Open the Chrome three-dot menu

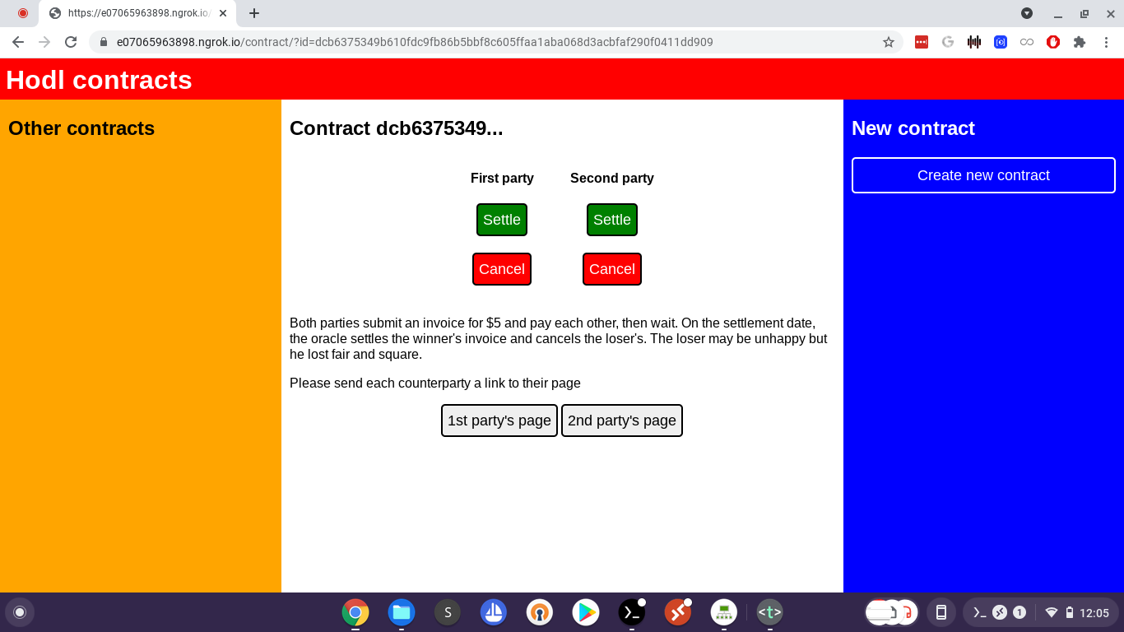tap(1108, 42)
